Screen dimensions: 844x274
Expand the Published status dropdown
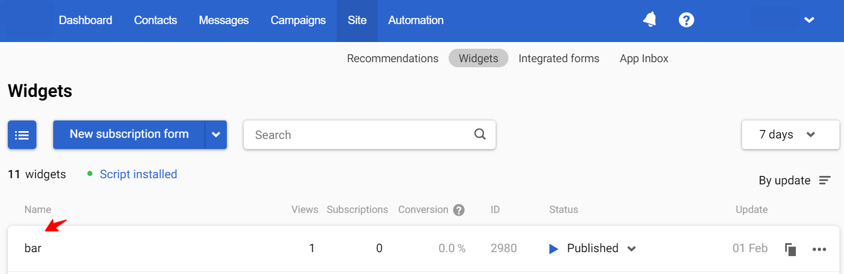coord(632,249)
